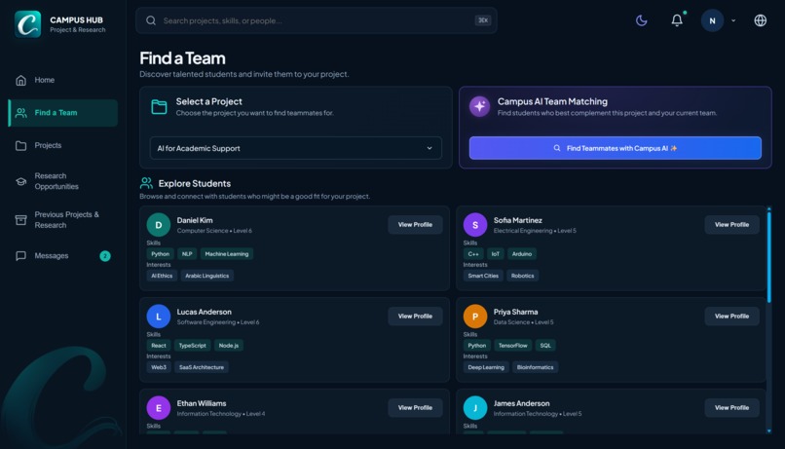Click the SQL skill tag

[545, 346]
